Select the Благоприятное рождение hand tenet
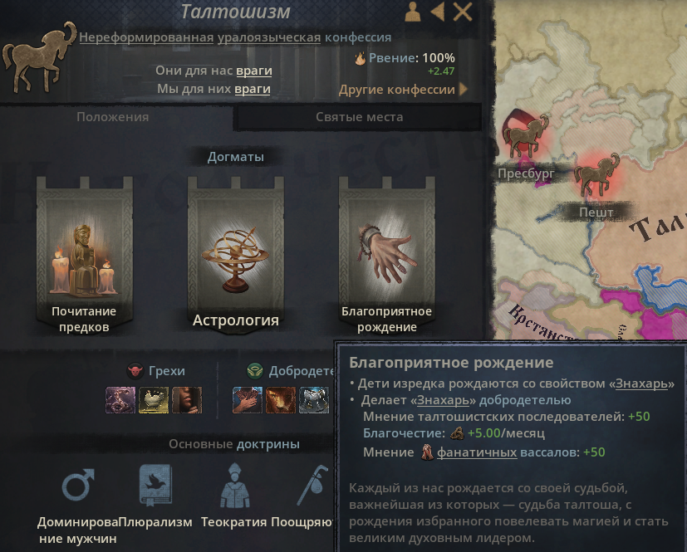 click(x=387, y=256)
